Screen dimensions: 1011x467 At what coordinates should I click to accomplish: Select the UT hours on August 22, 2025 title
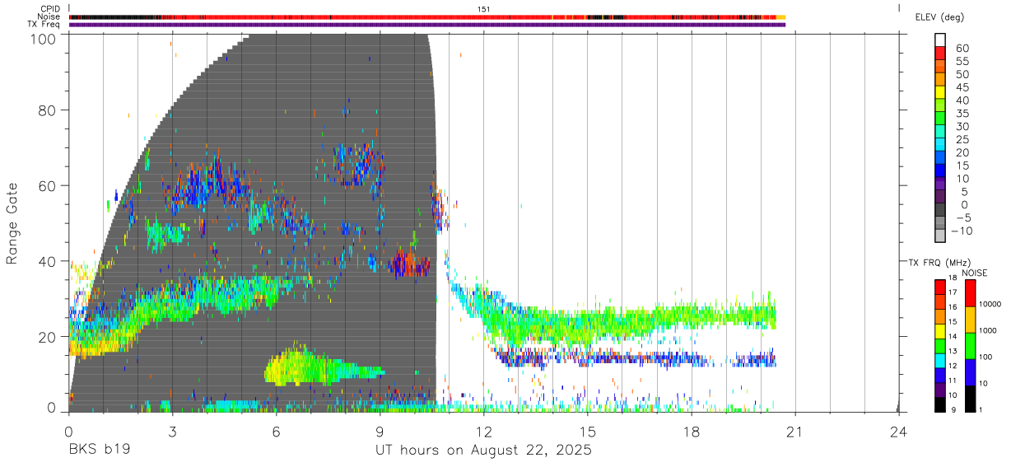pyautogui.click(x=484, y=451)
